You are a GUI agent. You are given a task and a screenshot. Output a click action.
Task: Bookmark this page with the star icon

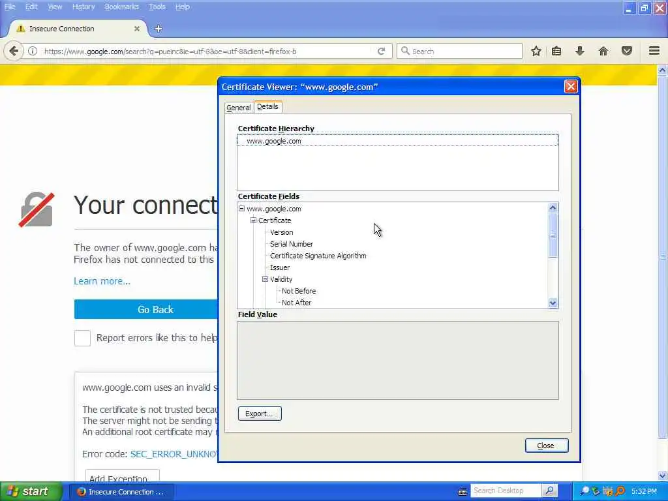coord(536,51)
